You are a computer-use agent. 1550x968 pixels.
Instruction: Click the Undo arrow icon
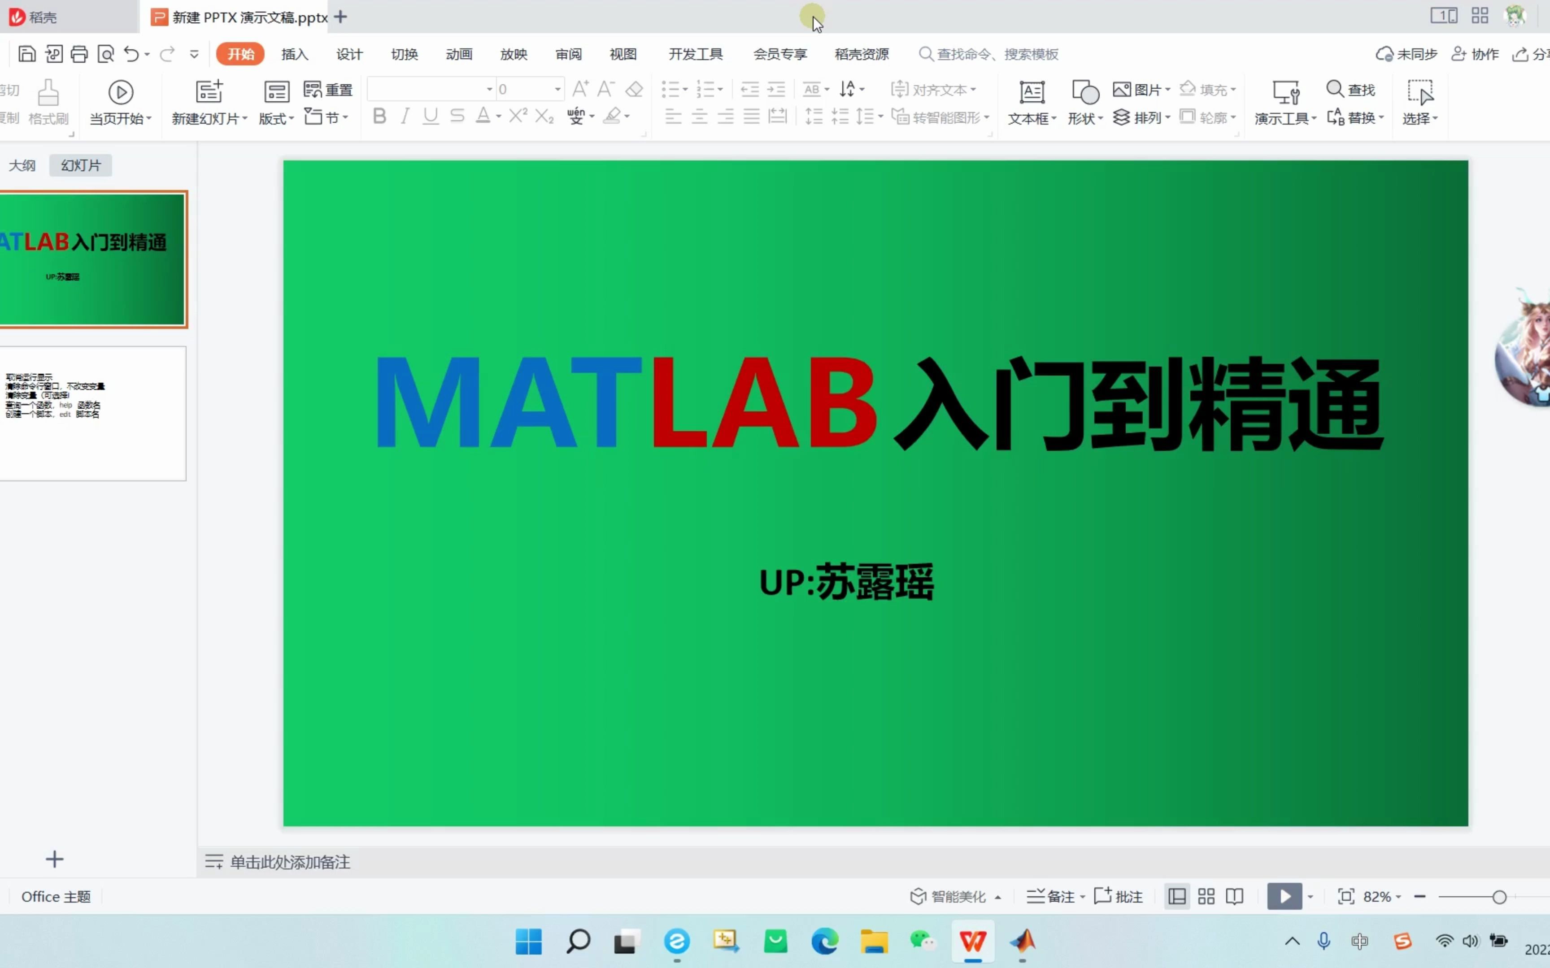tap(131, 54)
